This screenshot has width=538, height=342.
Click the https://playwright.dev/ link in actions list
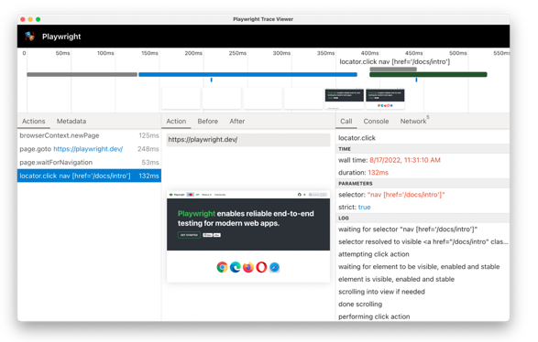[x=88, y=149]
